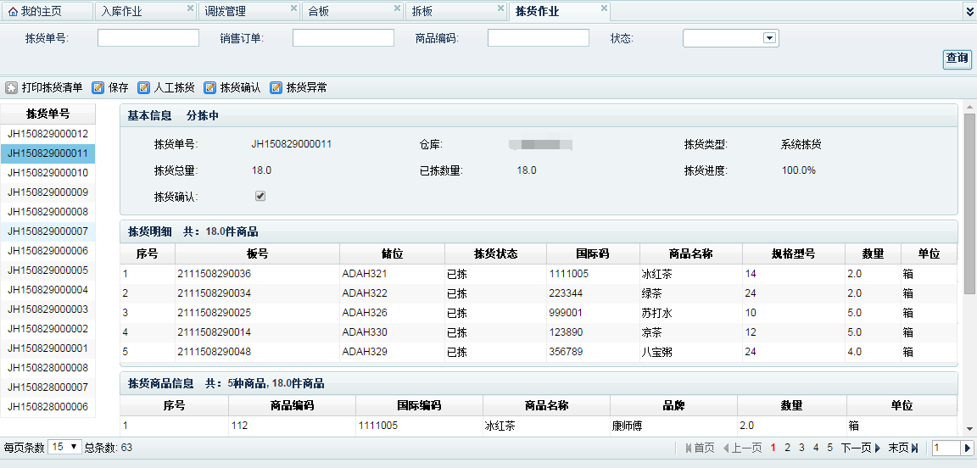
Task: Expand the tab overflow chevron
Action: (x=969, y=12)
